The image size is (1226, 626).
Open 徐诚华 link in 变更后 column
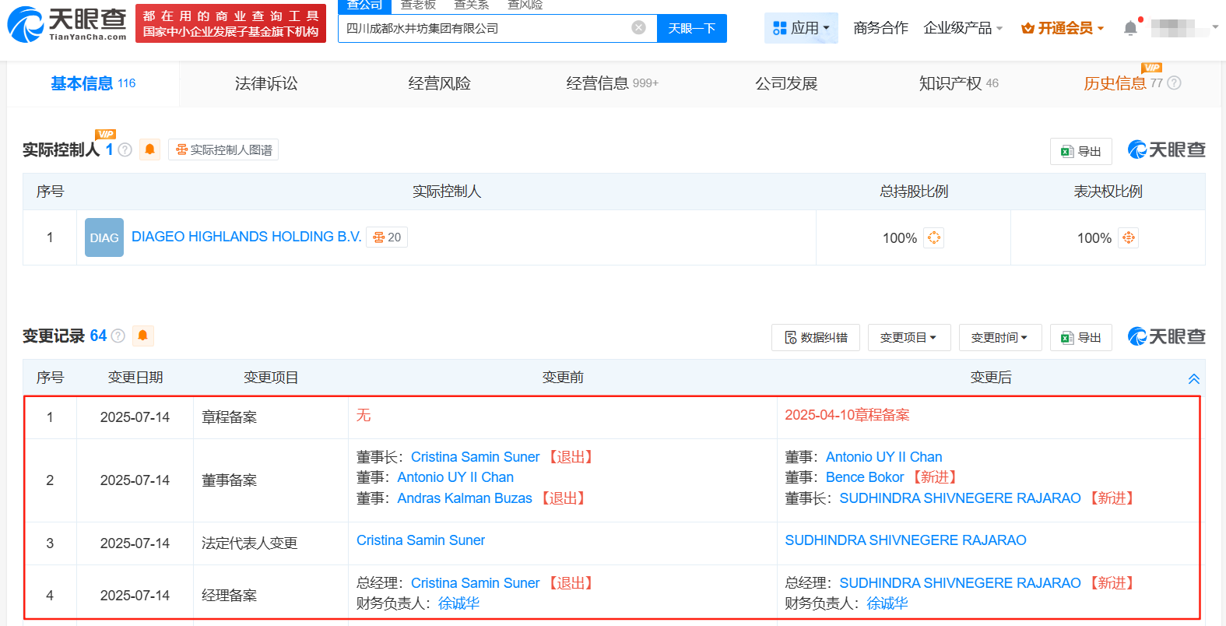[x=887, y=603]
